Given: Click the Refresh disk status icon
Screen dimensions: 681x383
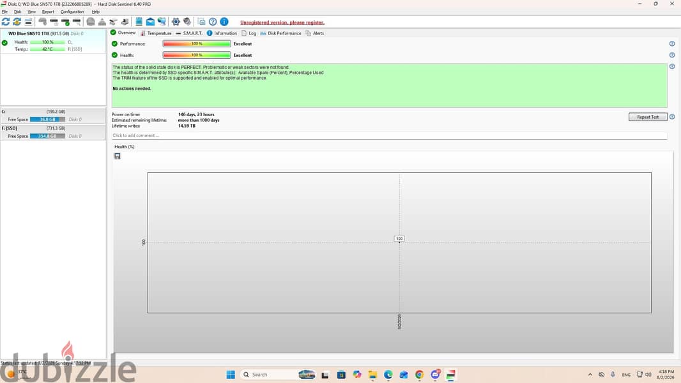Looking at the screenshot, I should point(6,22).
